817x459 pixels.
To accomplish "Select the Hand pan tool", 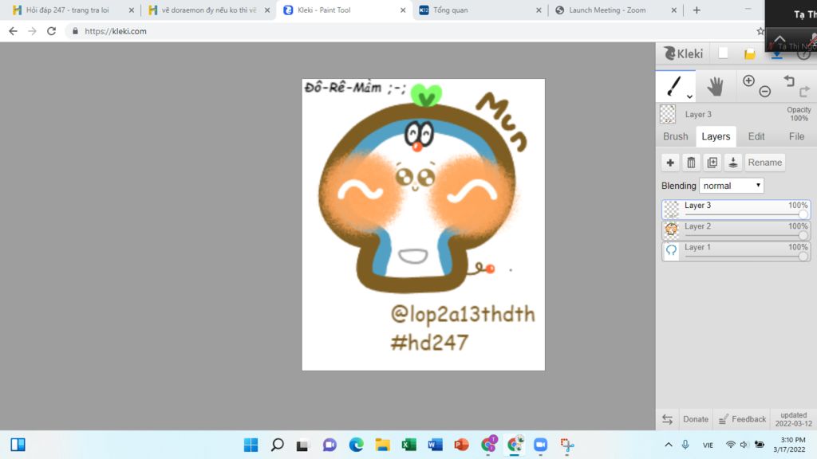I will pos(716,86).
